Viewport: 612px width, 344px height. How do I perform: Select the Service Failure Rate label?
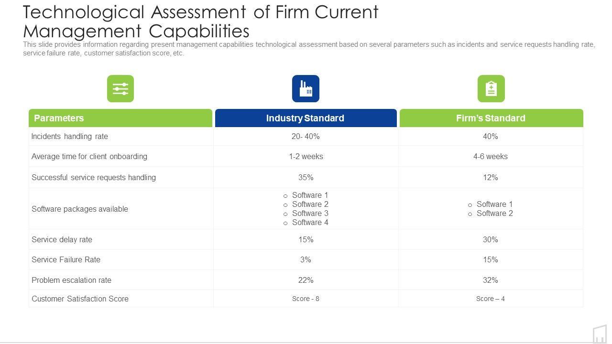point(66,259)
